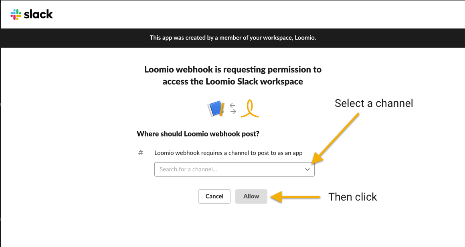
Task: Expand the channel dropdown chevron
Action: 307,169
